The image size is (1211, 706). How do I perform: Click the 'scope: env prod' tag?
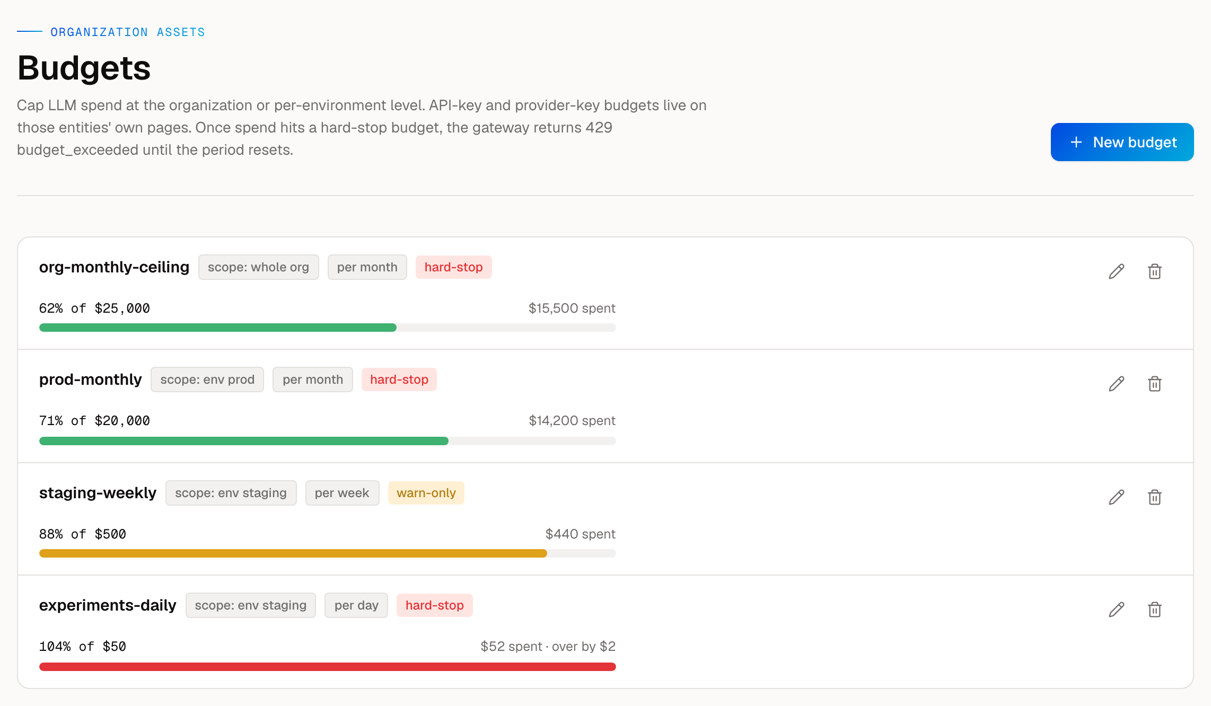point(207,380)
